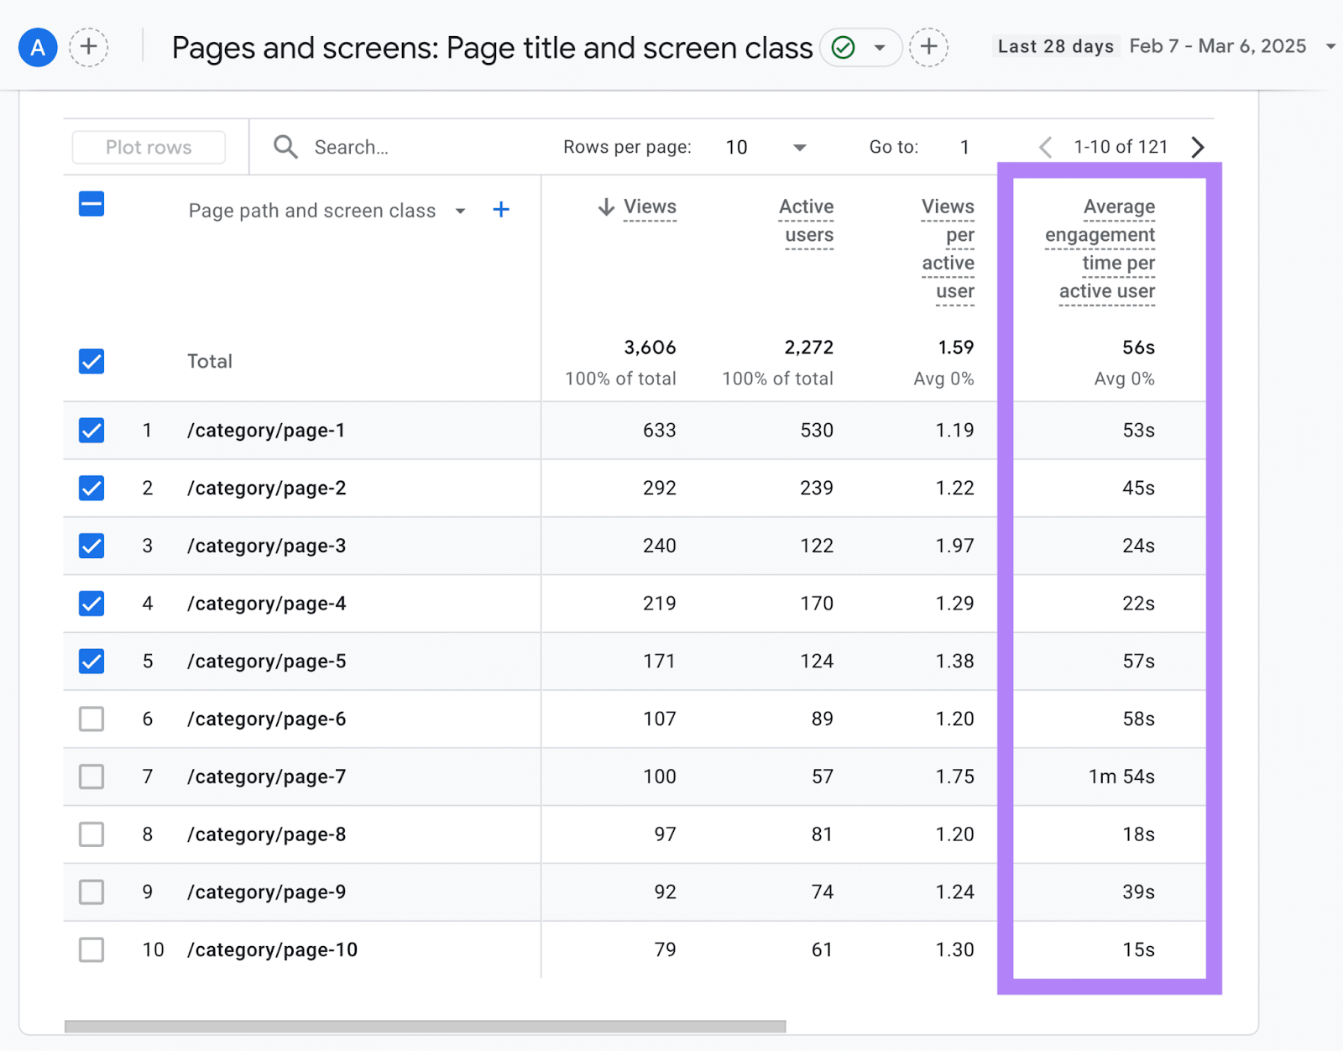The height and width of the screenshot is (1051, 1343).
Task: Click the previous page arrow in pagination
Action: (1045, 147)
